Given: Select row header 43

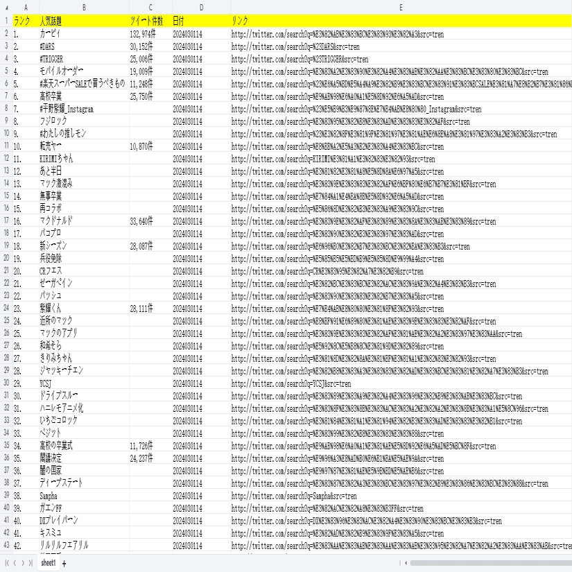Looking at the screenshot, I should pos(6,545).
